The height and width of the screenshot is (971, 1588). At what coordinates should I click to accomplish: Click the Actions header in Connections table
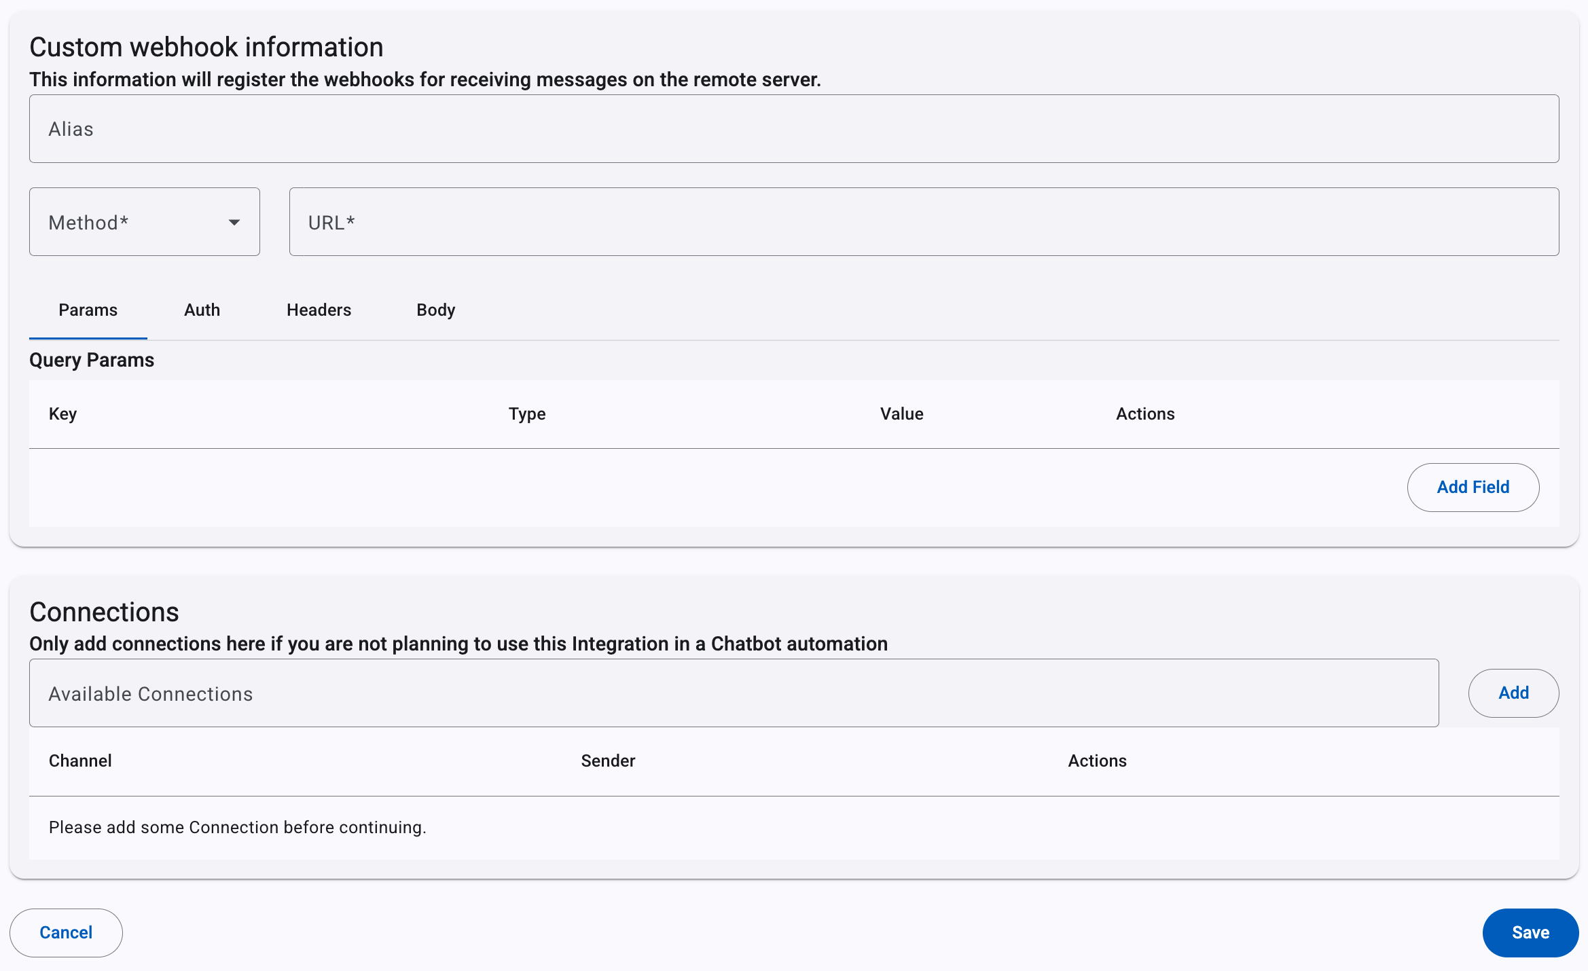pyautogui.click(x=1097, y=761)
